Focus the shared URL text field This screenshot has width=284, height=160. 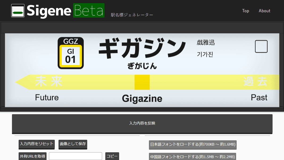tap(76, 156)
